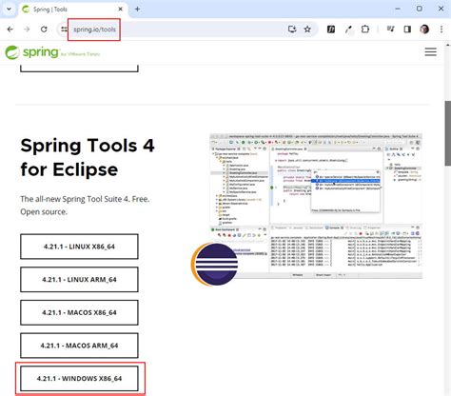Close the Spring | Tools tab
451x396 pixels.
coord(120,10)
